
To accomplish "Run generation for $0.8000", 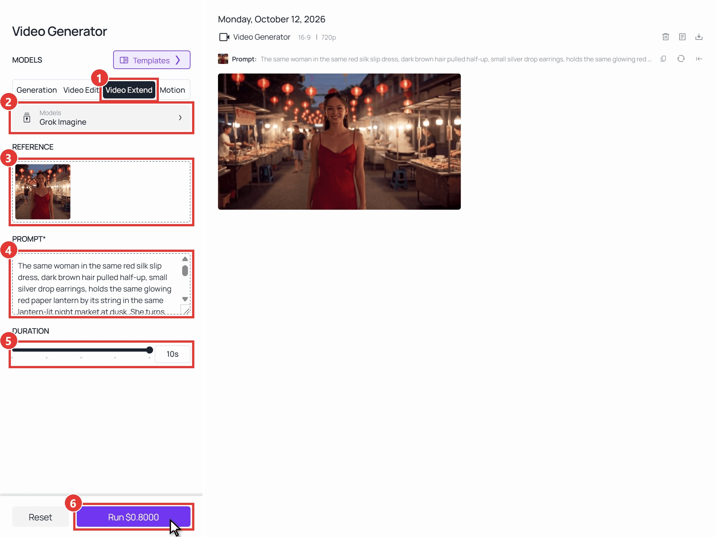I will click(133, 517).
